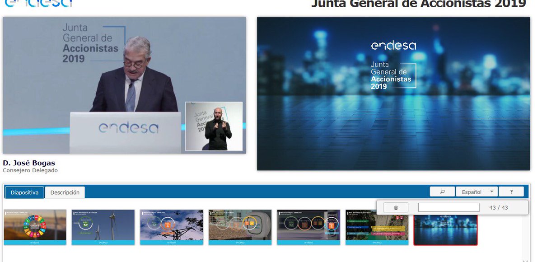542x262 pixels.
Task: Select the wind turbine slide thumbnail
Action: [x=103, y=228]
